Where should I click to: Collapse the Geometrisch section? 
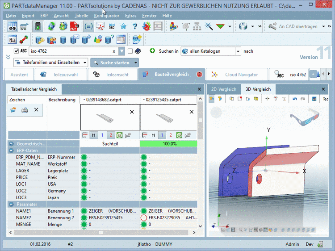(11, 144)
